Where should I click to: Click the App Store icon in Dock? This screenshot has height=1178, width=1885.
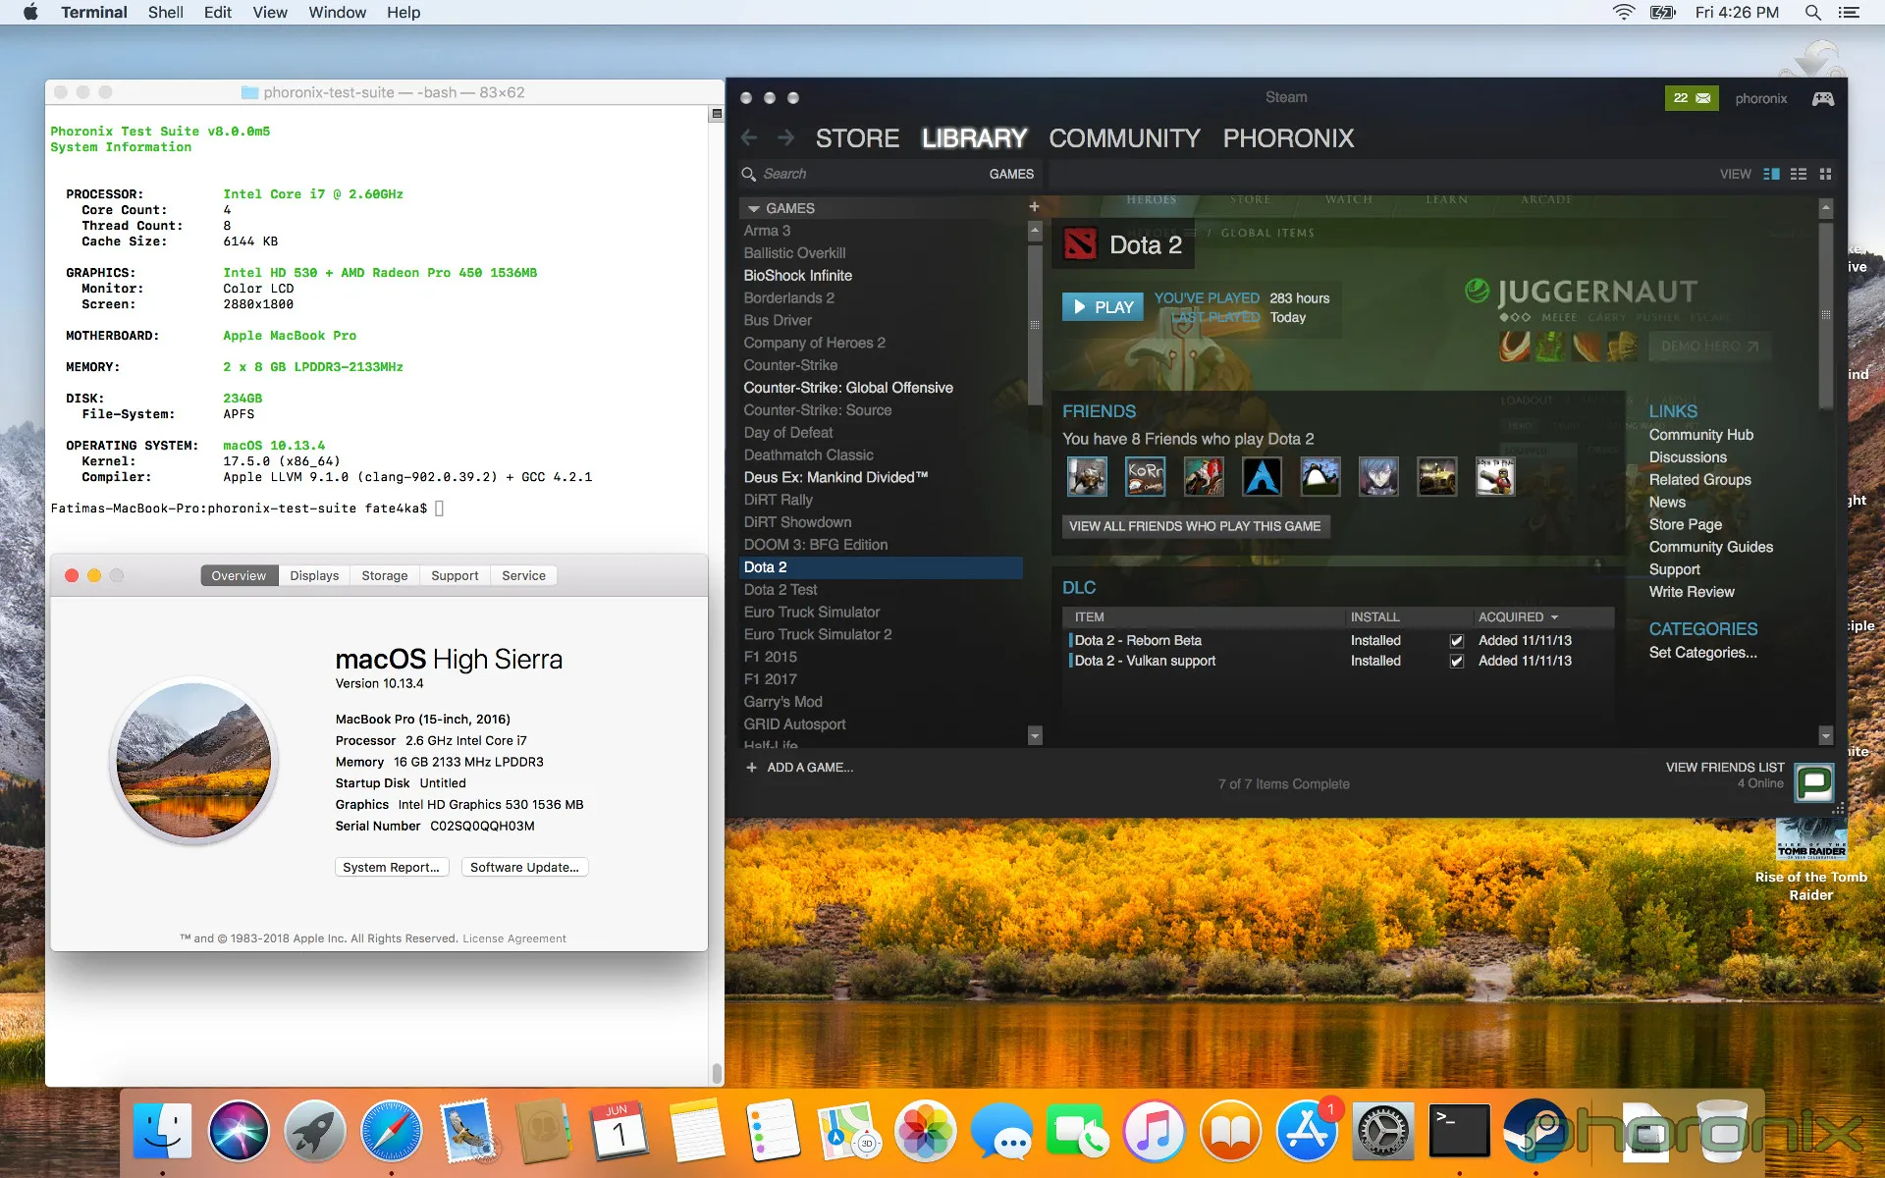click(x=1307, y=1129)
